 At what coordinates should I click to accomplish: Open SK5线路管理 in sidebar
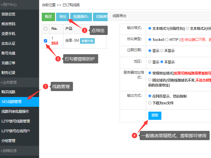pyautogui.click(x=20, y=102)
